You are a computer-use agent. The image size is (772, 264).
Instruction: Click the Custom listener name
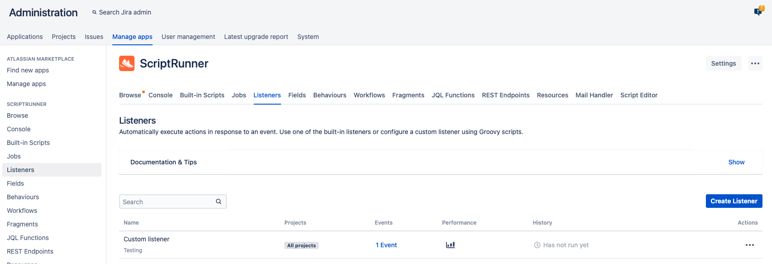[x=147, y=239]
